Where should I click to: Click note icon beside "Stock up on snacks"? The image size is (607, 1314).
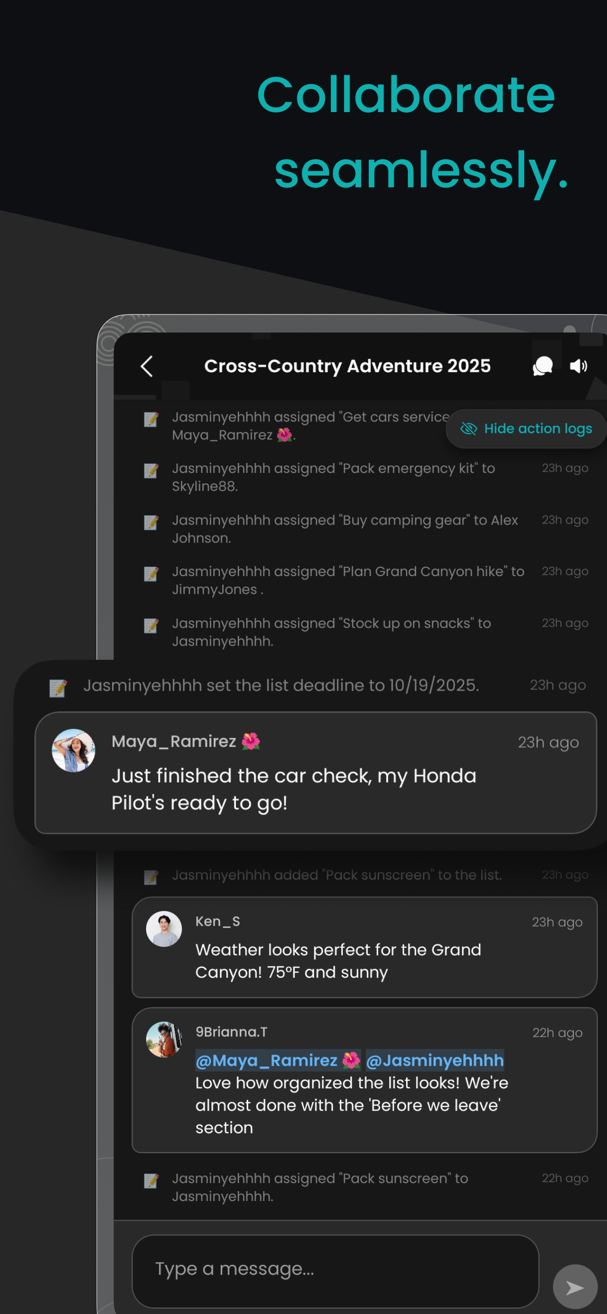(x=151, y=625)
